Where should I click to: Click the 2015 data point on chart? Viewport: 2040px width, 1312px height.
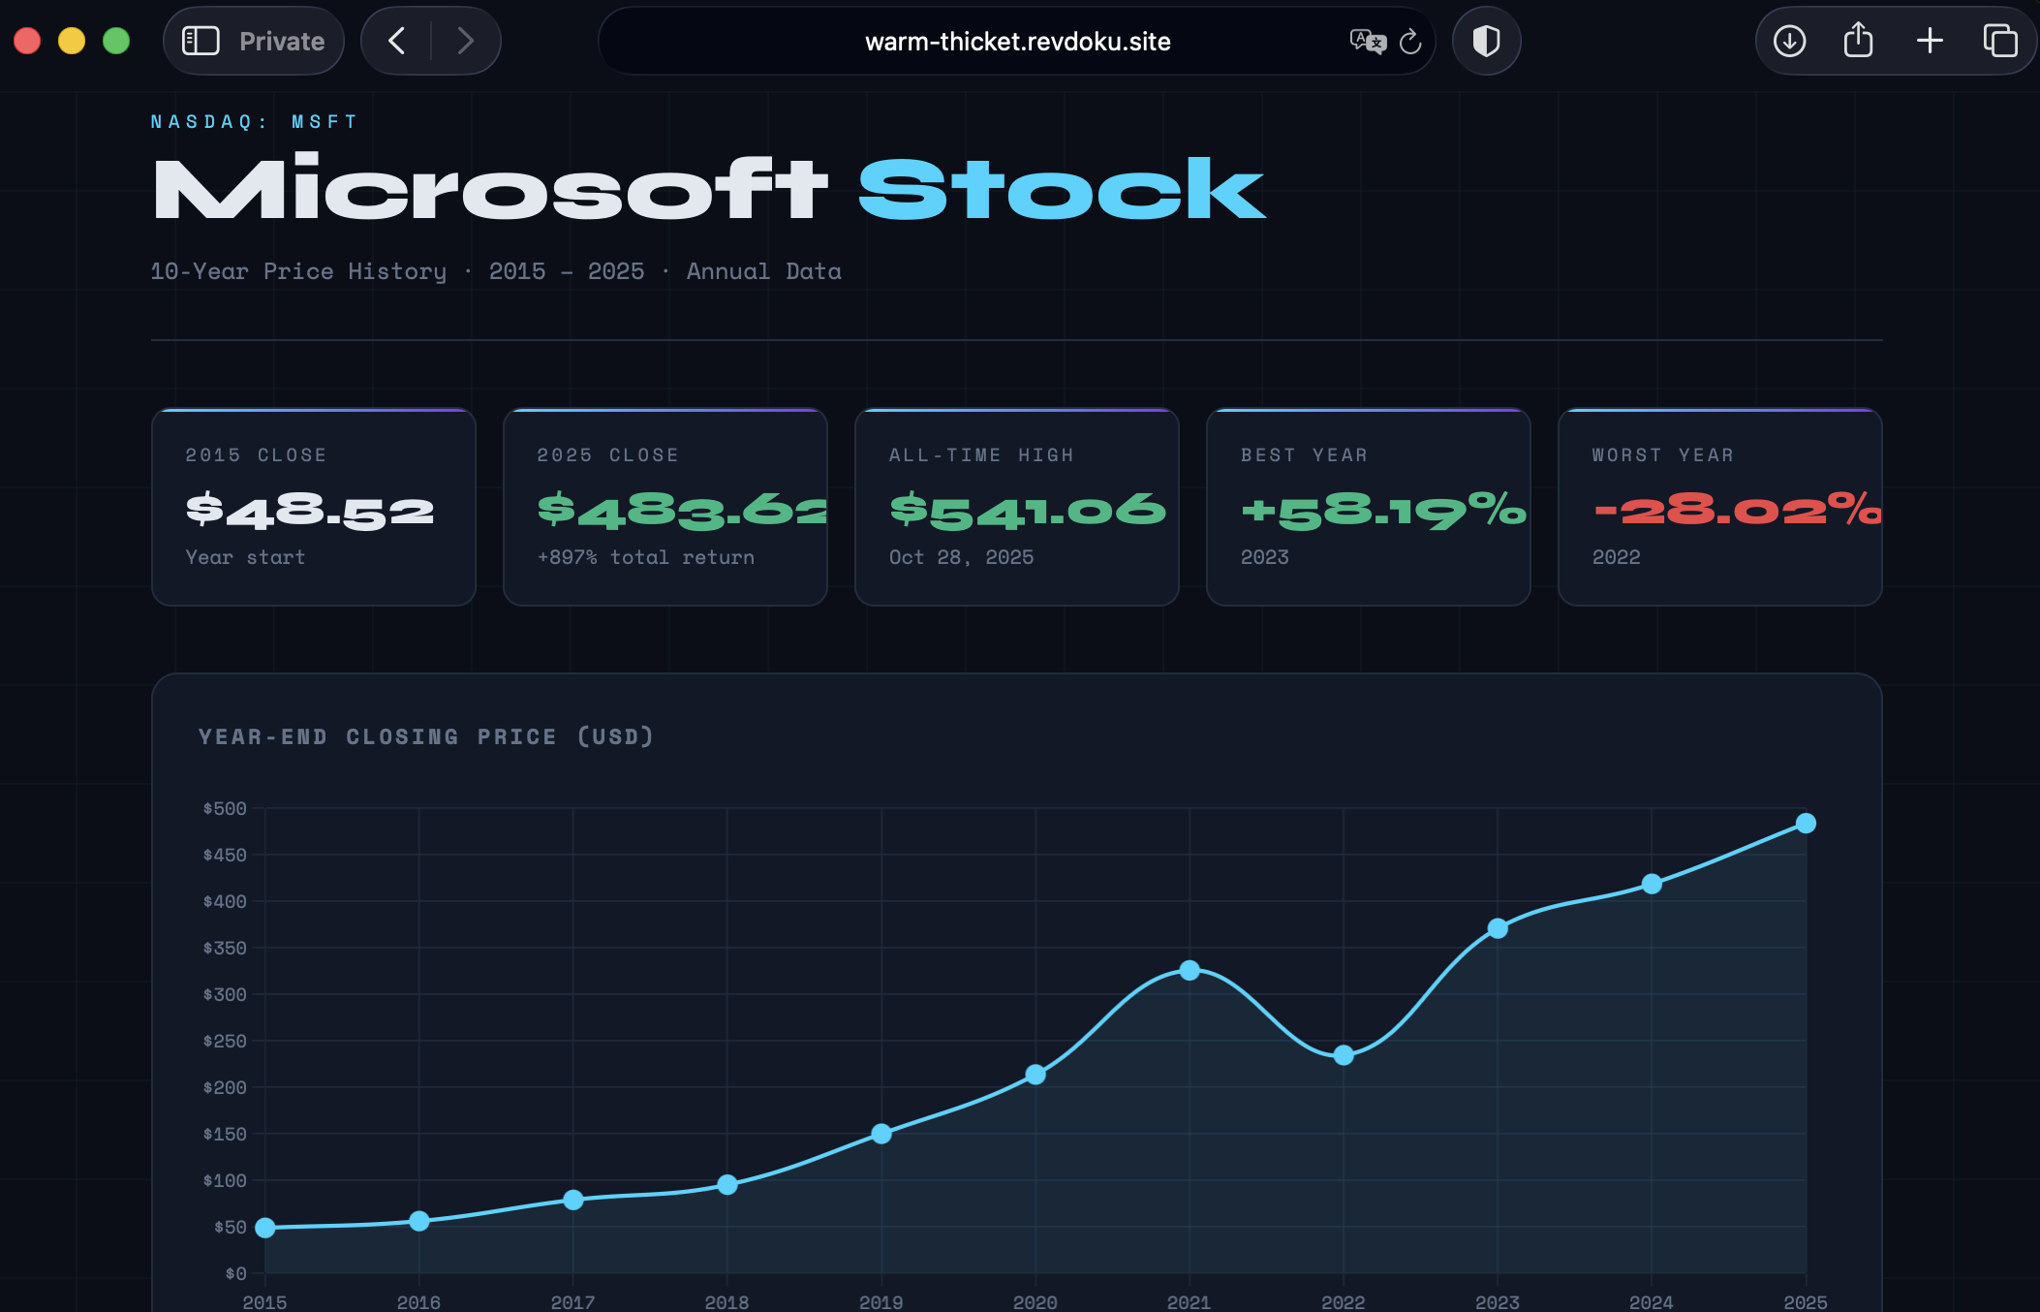pos(265,1228)
